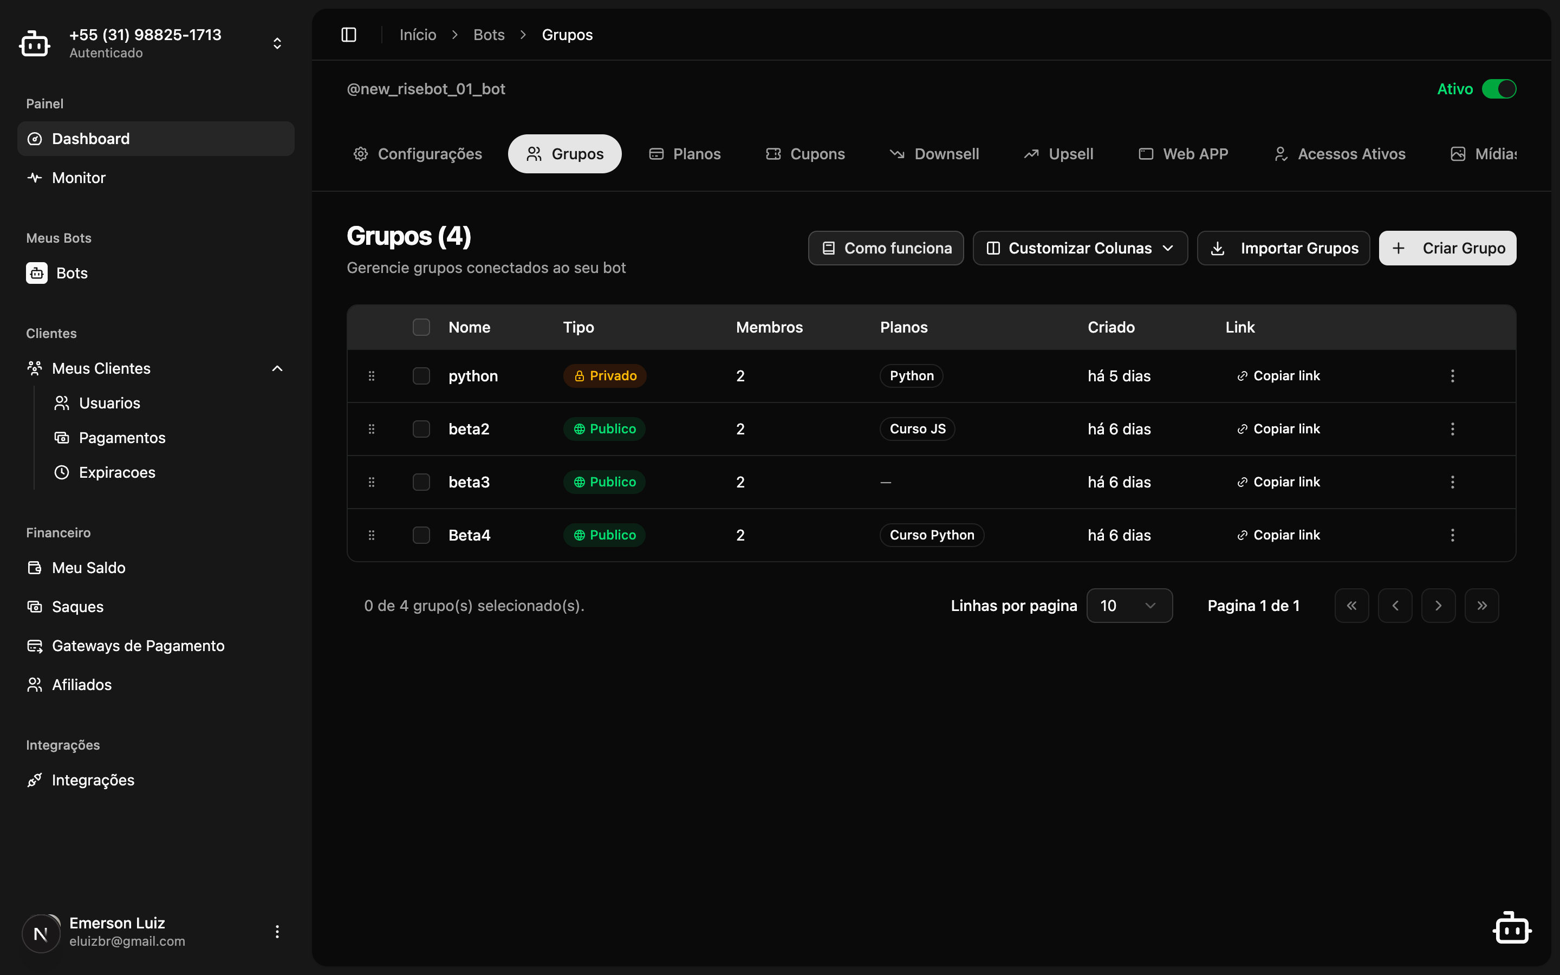
Task: Switch to the Web APP tab
Action: coord(1183,154)
